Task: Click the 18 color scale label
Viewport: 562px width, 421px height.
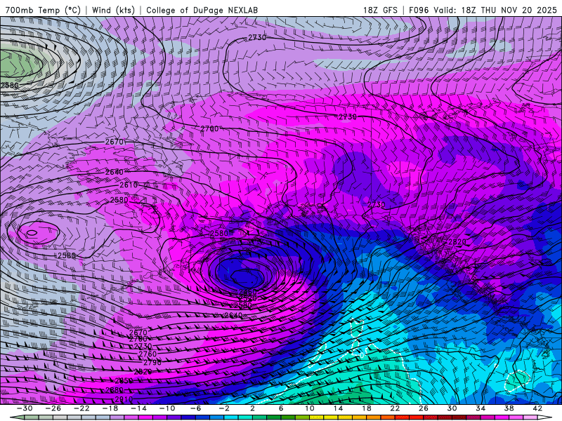Action: pos(366,408)
